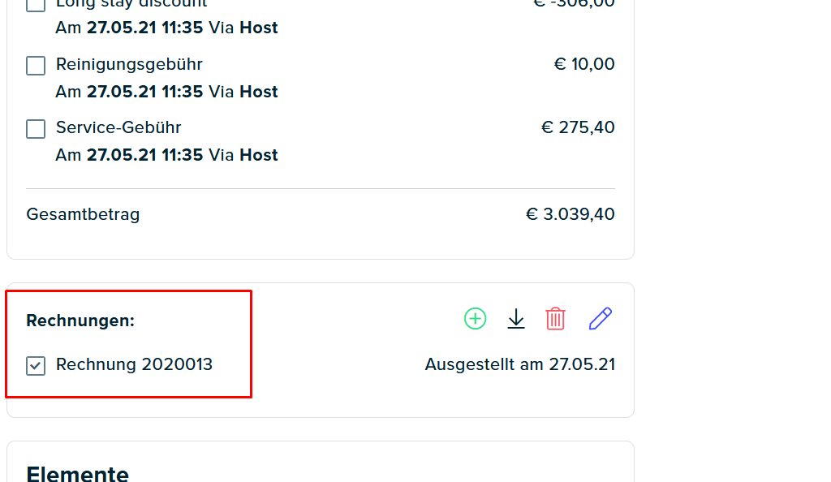Select the € 10,00 cleaning fee amount
The height and width of the screenshot is (482, 831).
click(584, 64)
